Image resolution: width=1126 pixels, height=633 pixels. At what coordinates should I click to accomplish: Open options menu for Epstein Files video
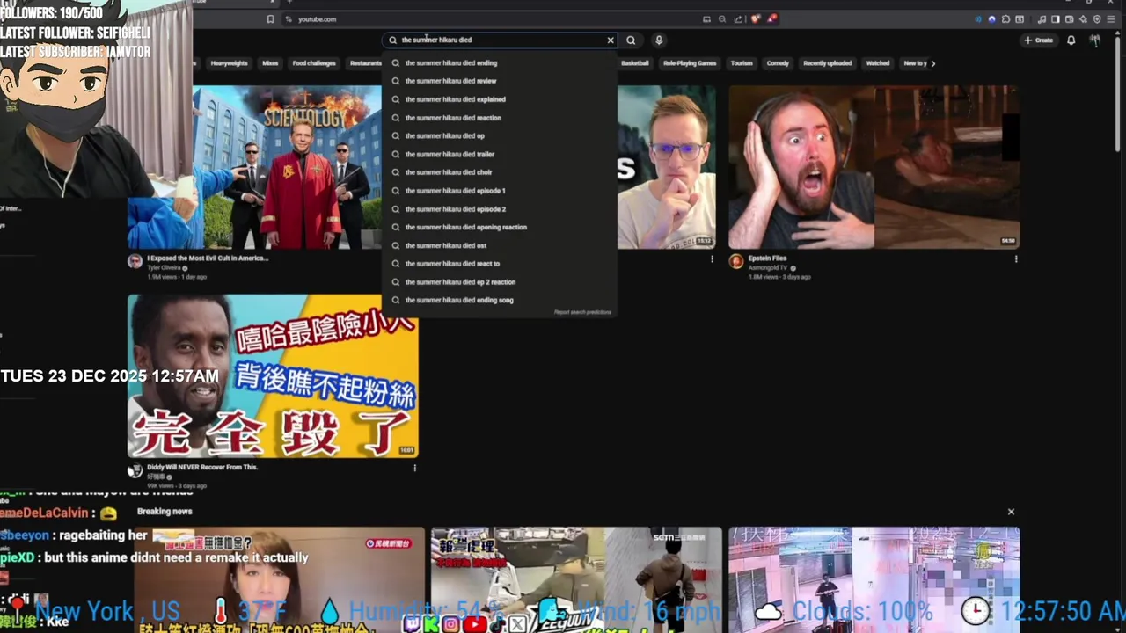(1016, 259)
